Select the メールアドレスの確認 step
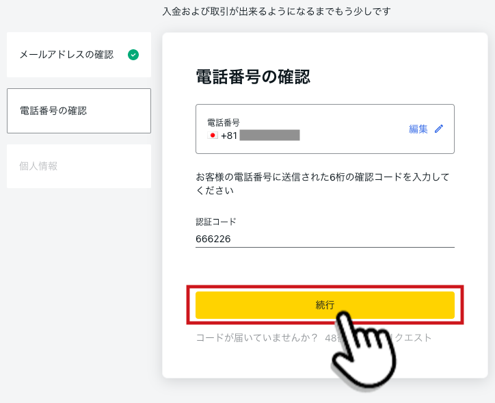The width and height of the screenshot is (495, 403). click(79, 55)
